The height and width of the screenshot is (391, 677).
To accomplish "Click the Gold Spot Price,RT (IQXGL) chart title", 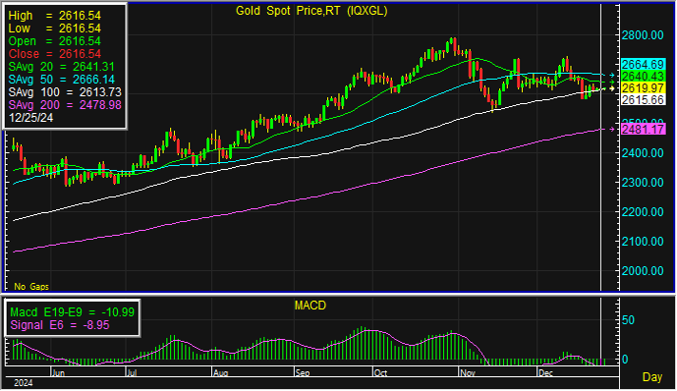I will click(x=311, y=11).
